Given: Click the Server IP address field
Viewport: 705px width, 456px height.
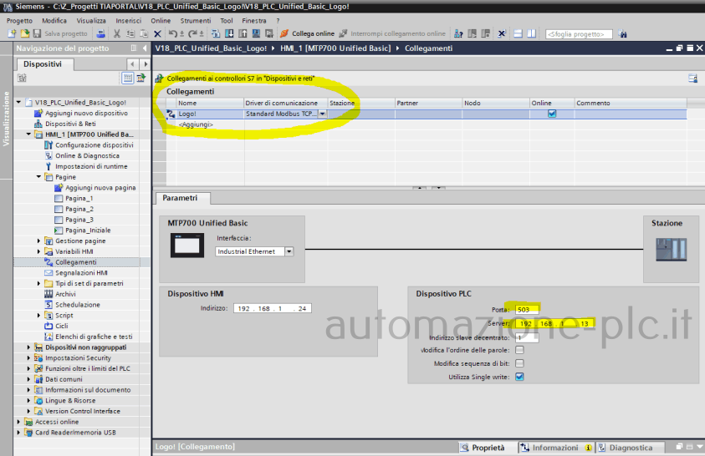Looking at the screenshot, I should point(554,323).
